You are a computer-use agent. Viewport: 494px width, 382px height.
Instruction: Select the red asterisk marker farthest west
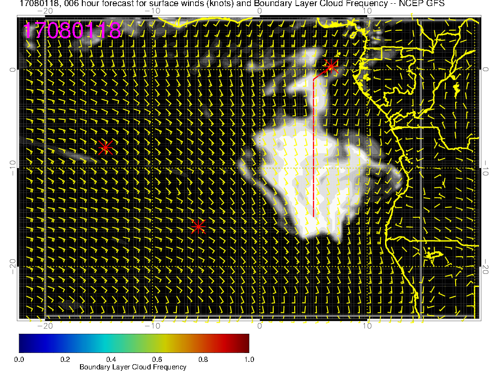click(105, 147)
